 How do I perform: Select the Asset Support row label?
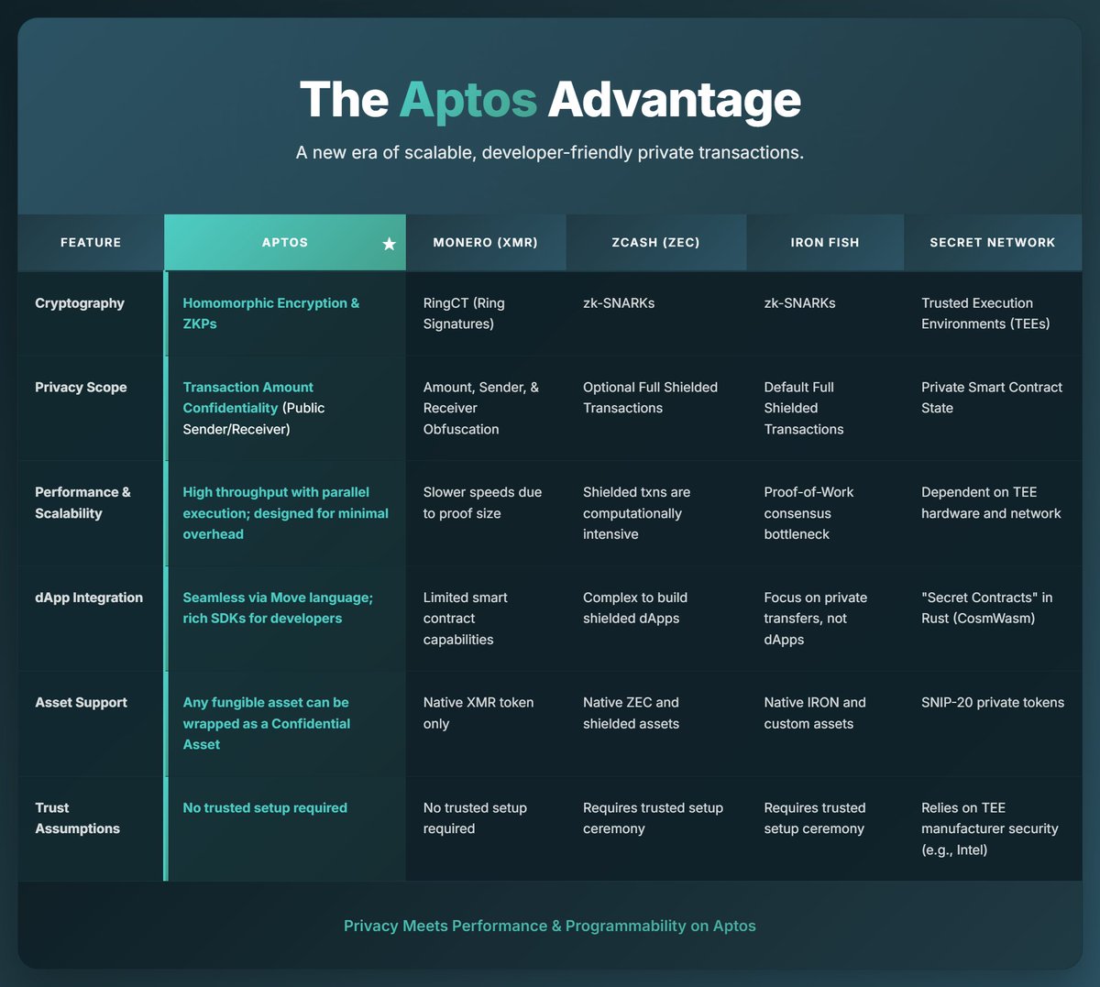click(x=80, y=702)
